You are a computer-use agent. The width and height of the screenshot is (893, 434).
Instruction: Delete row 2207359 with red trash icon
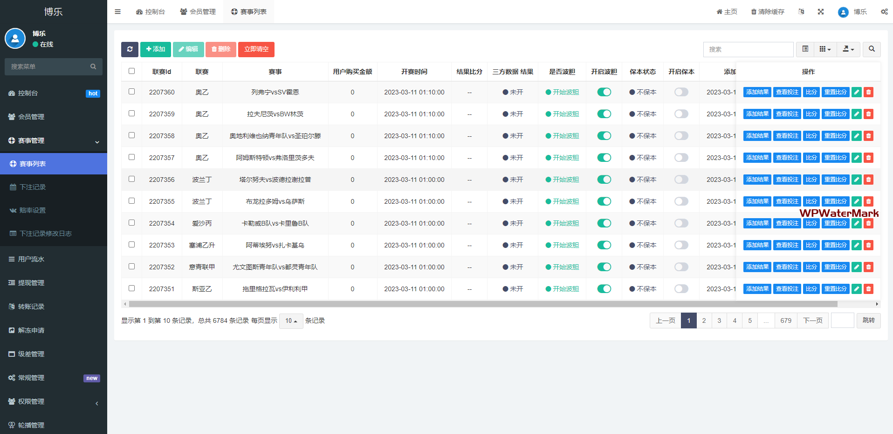click(868, 114)
